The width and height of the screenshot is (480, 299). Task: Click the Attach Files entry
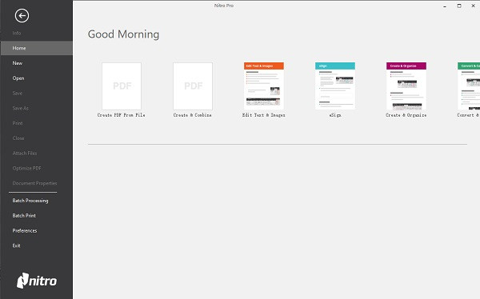[x=25, y=153]
